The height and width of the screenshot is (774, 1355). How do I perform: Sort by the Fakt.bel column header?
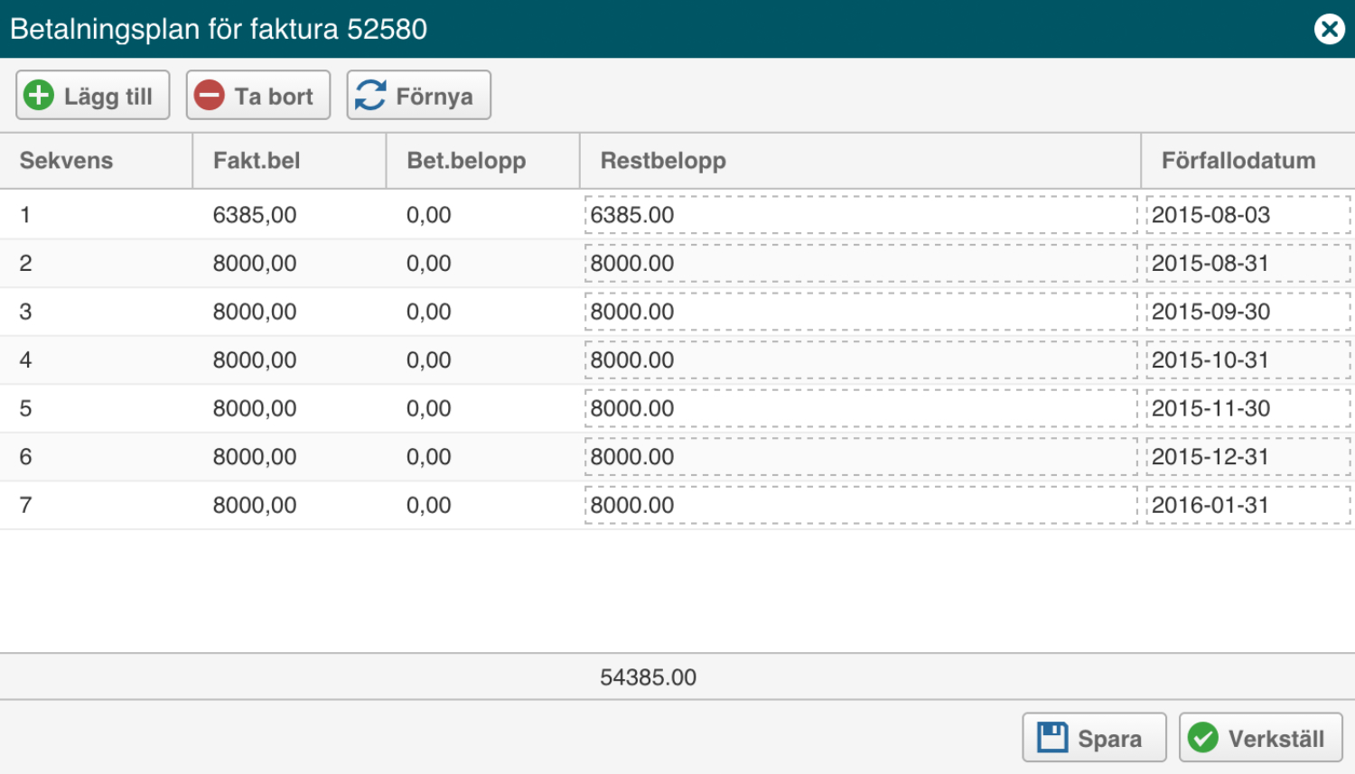(289, 161)
